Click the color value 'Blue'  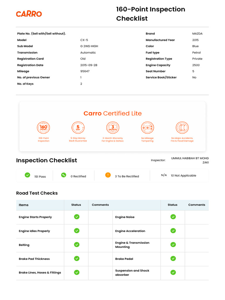pyautogui.click(x=195, y=46)
